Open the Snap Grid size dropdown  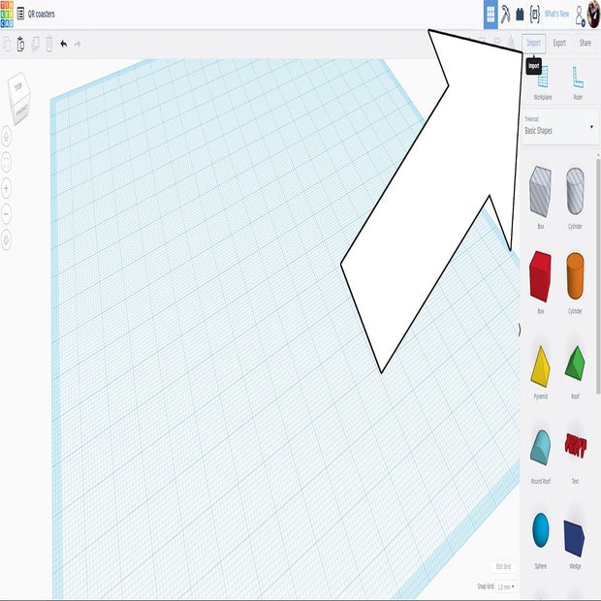coord(506,586)
